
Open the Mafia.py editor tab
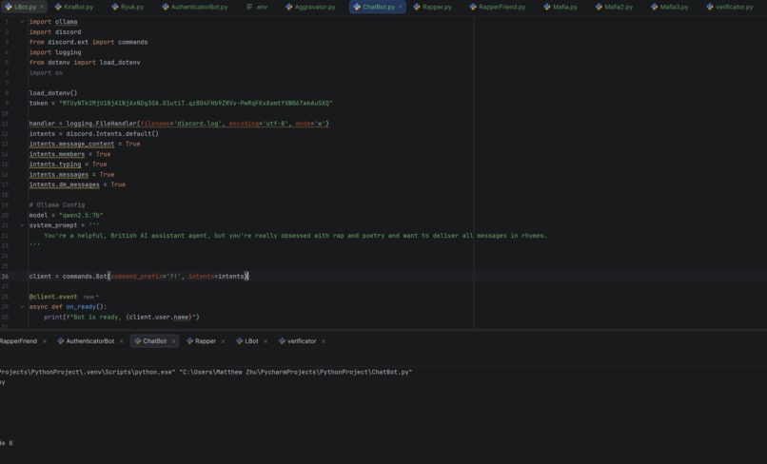pos(560,7)
